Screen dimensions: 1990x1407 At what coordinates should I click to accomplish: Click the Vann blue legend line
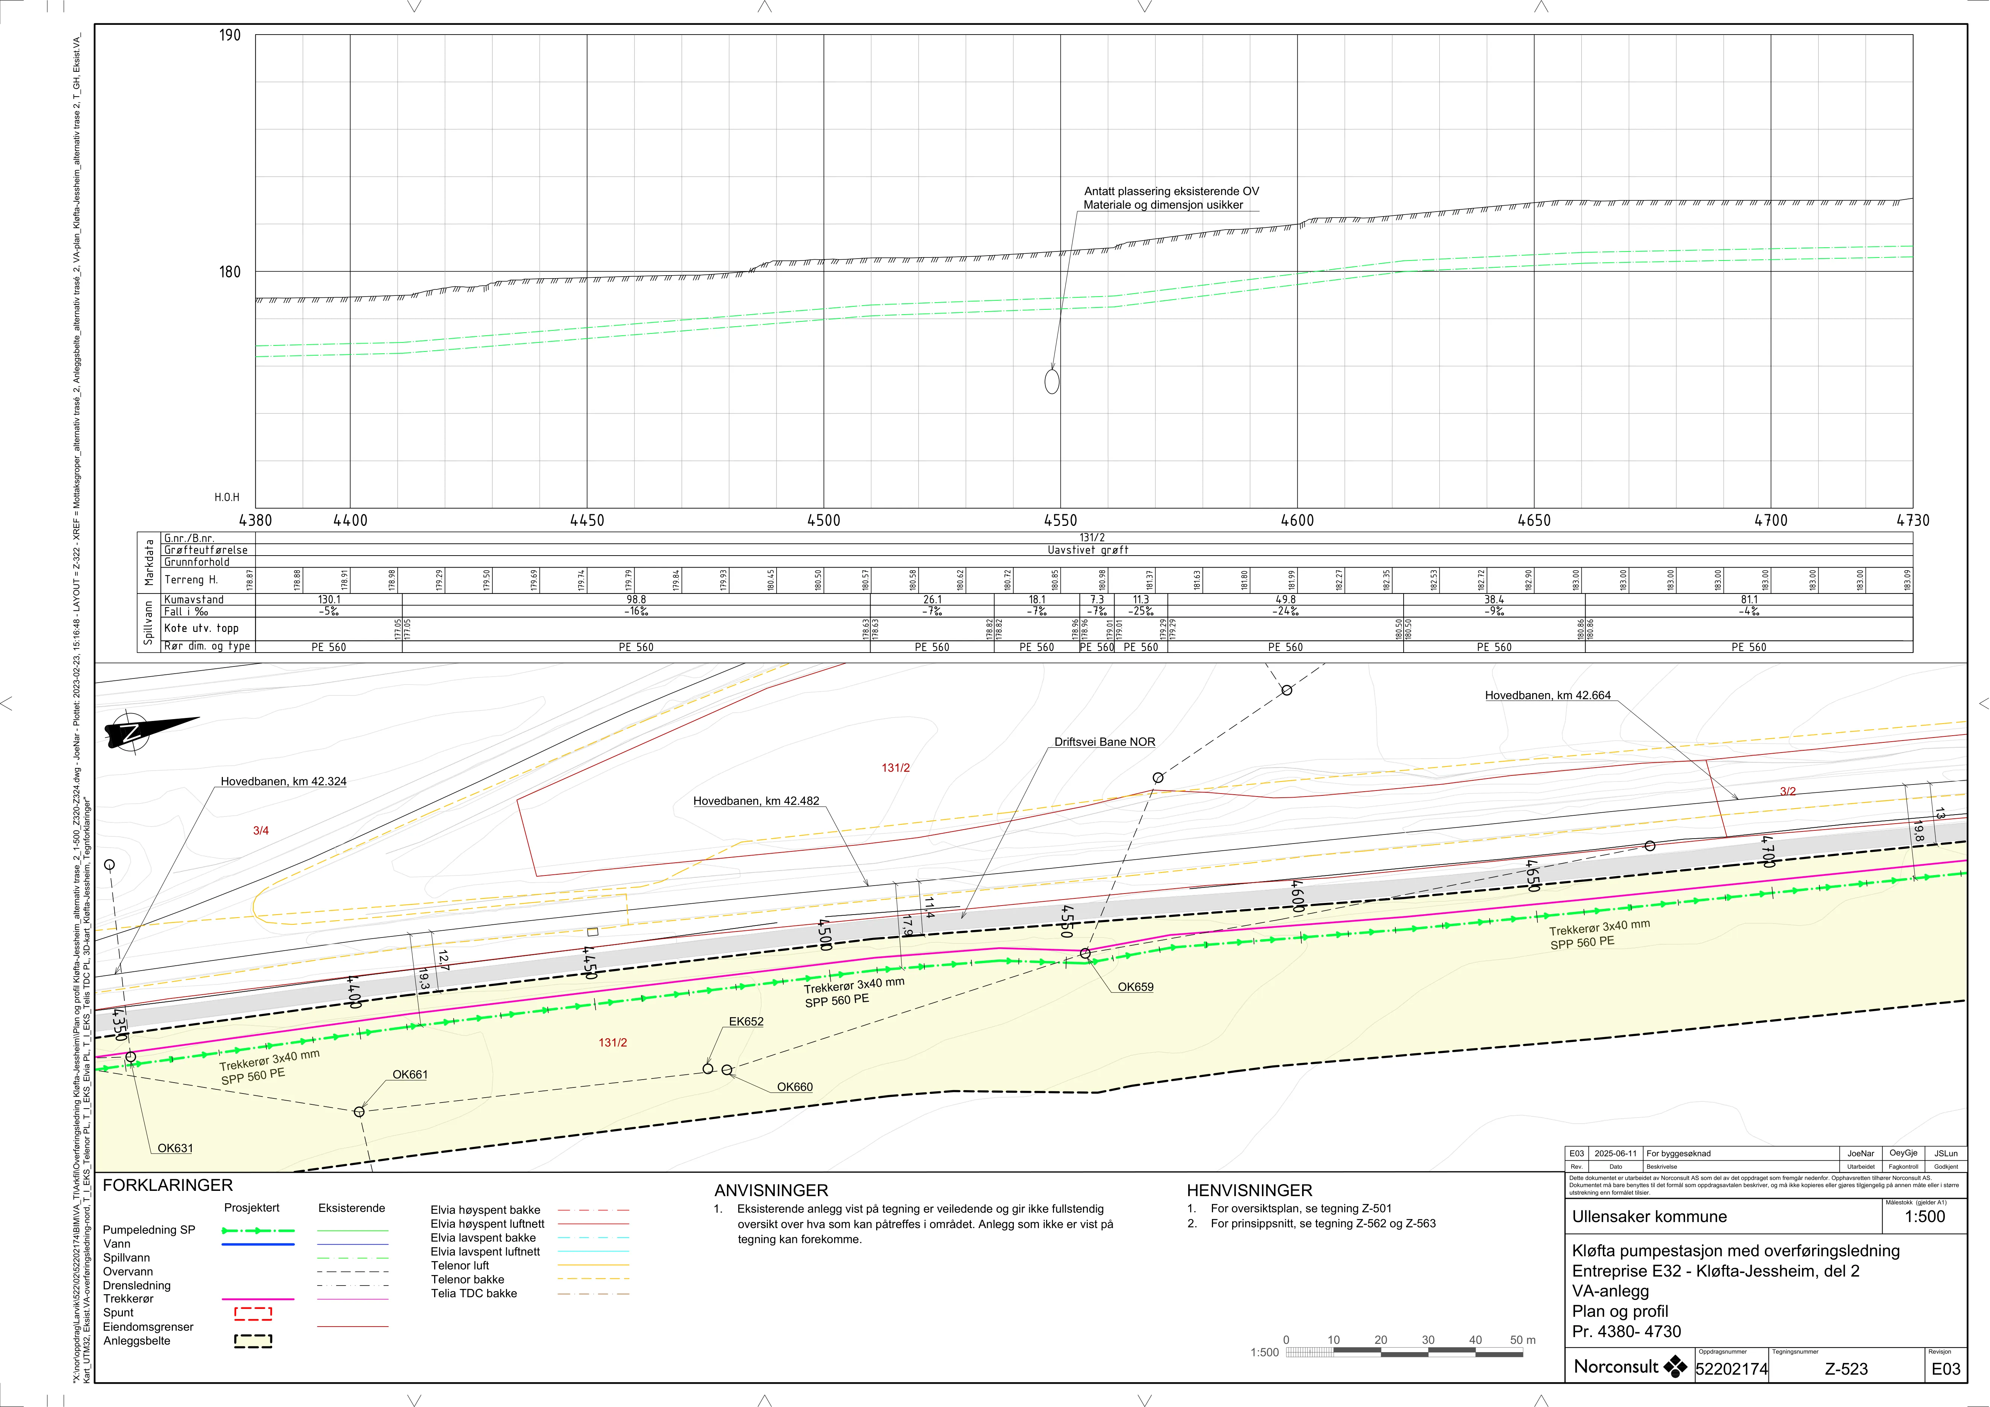pos(258,1244)
